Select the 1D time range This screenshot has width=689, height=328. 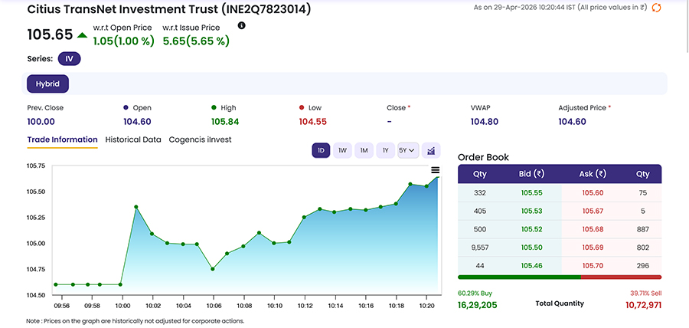[x=321, y=151]
